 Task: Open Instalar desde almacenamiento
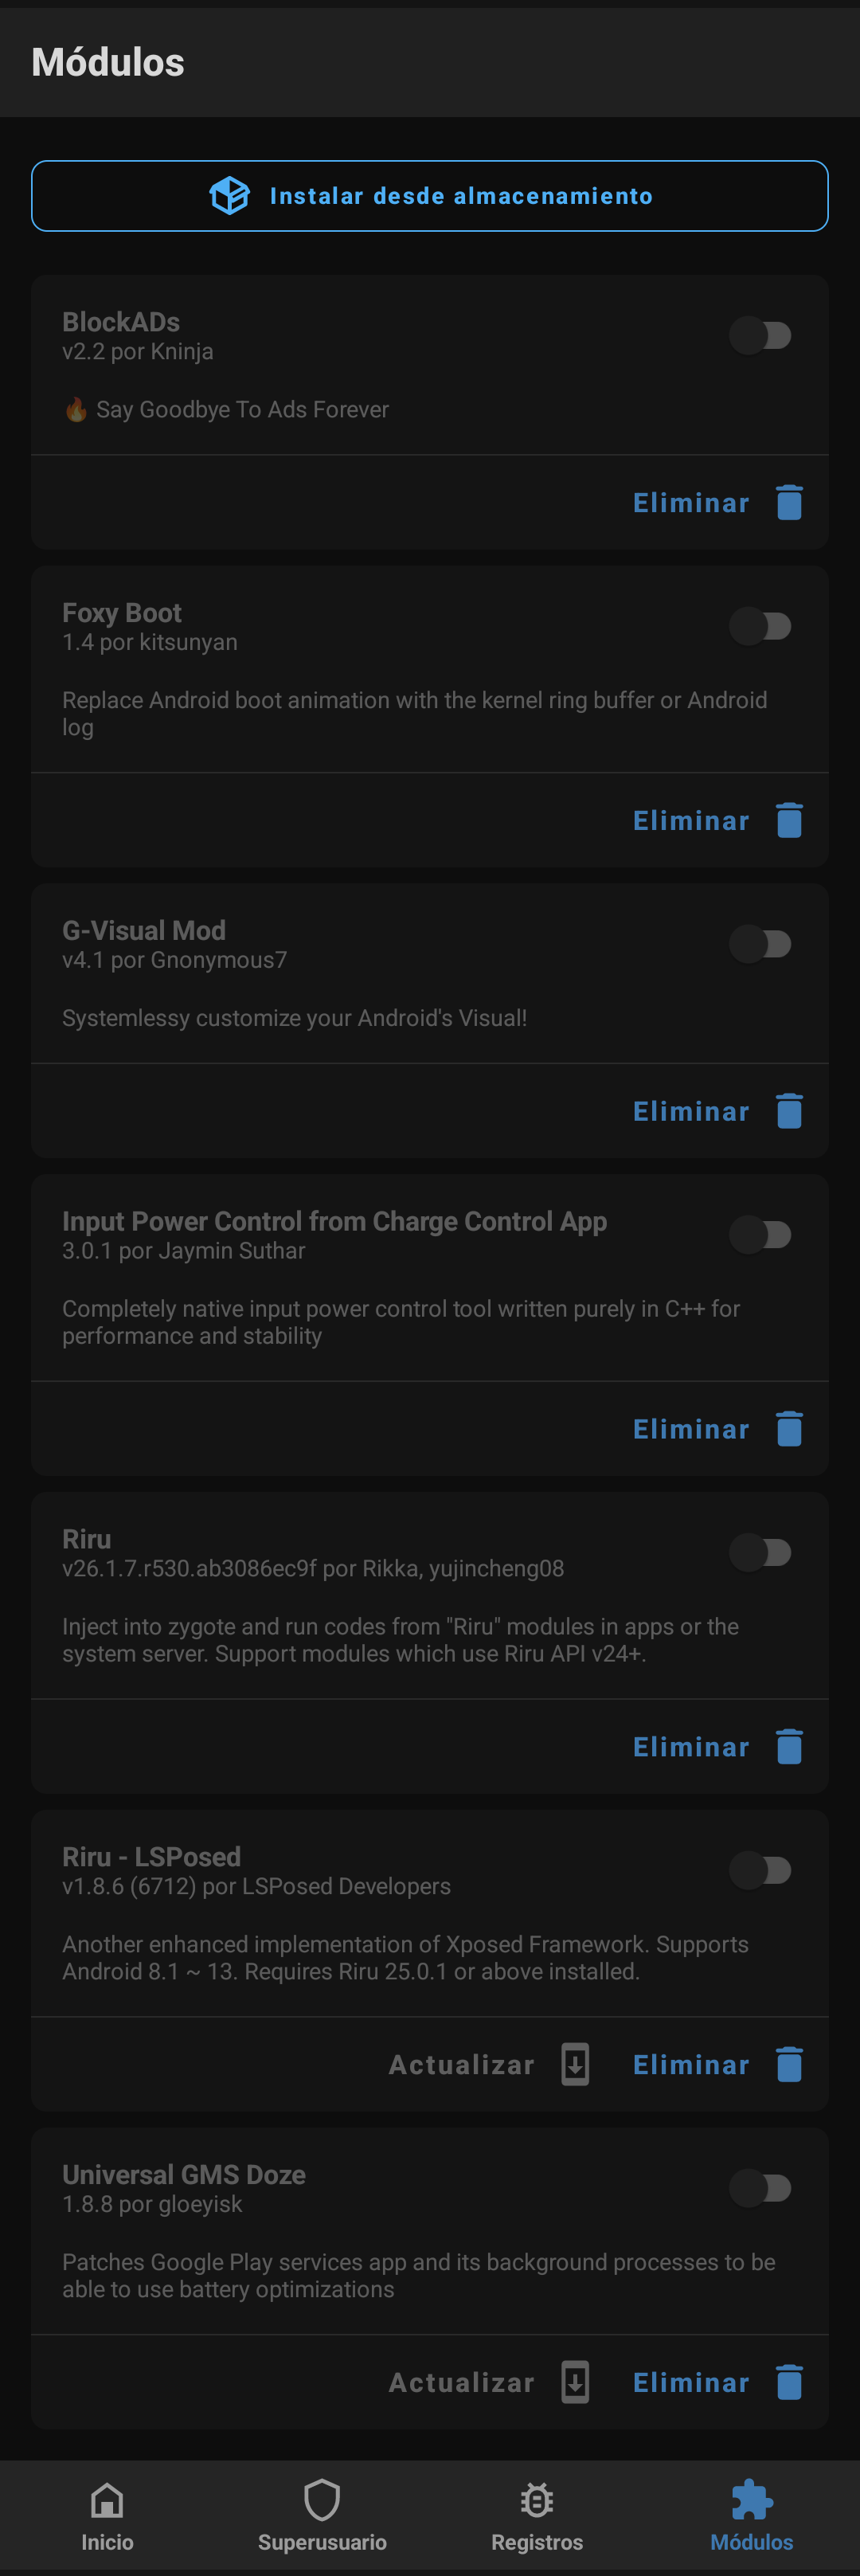point(430,195)
